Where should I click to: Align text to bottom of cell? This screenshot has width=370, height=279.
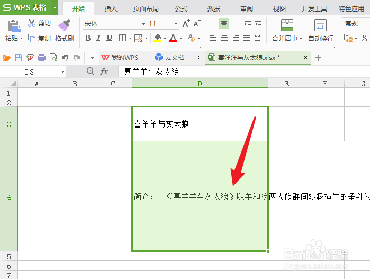pos(234,24)
